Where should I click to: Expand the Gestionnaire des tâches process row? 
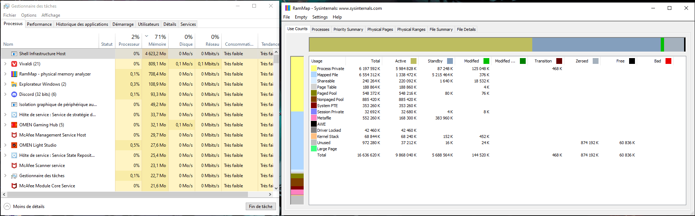(5, 176)
